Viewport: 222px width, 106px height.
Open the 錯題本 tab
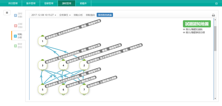tap(83, 3)
